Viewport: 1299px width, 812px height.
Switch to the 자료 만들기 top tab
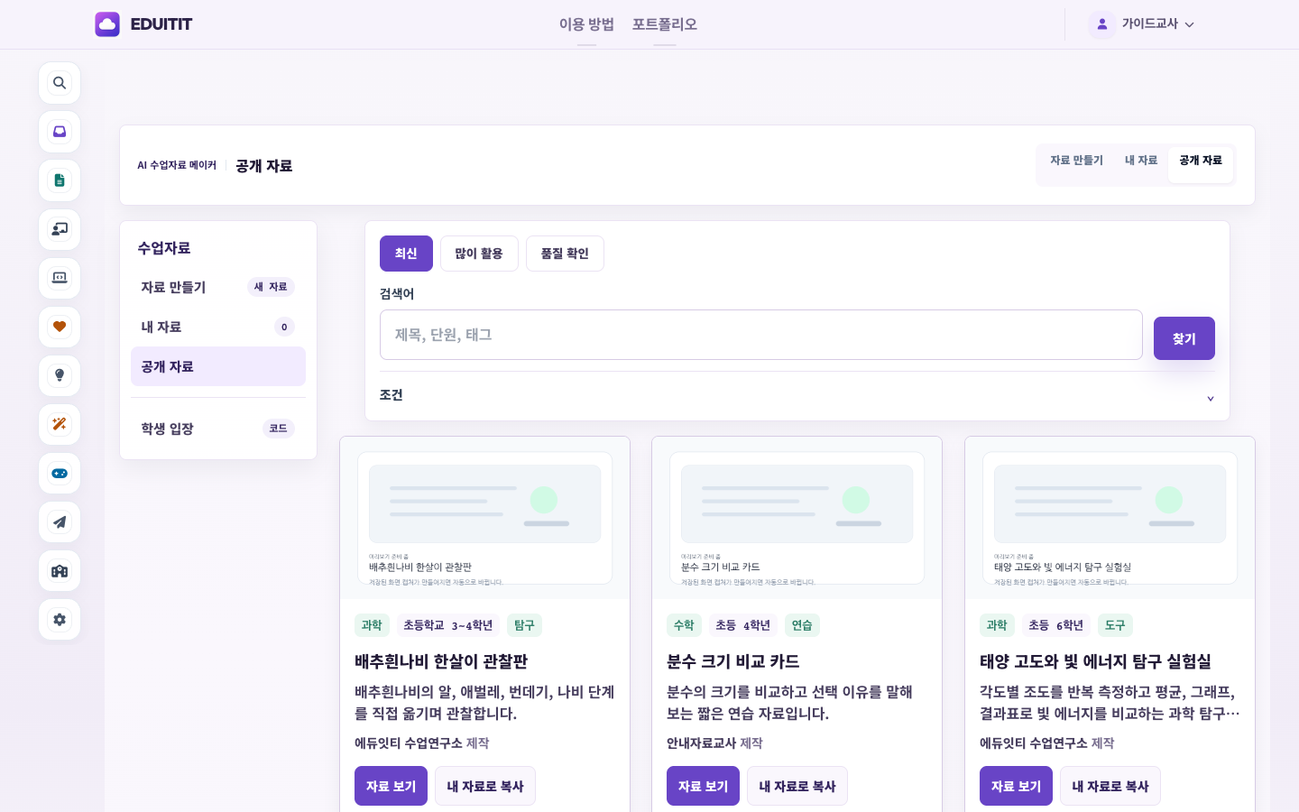click(1076, 161)
